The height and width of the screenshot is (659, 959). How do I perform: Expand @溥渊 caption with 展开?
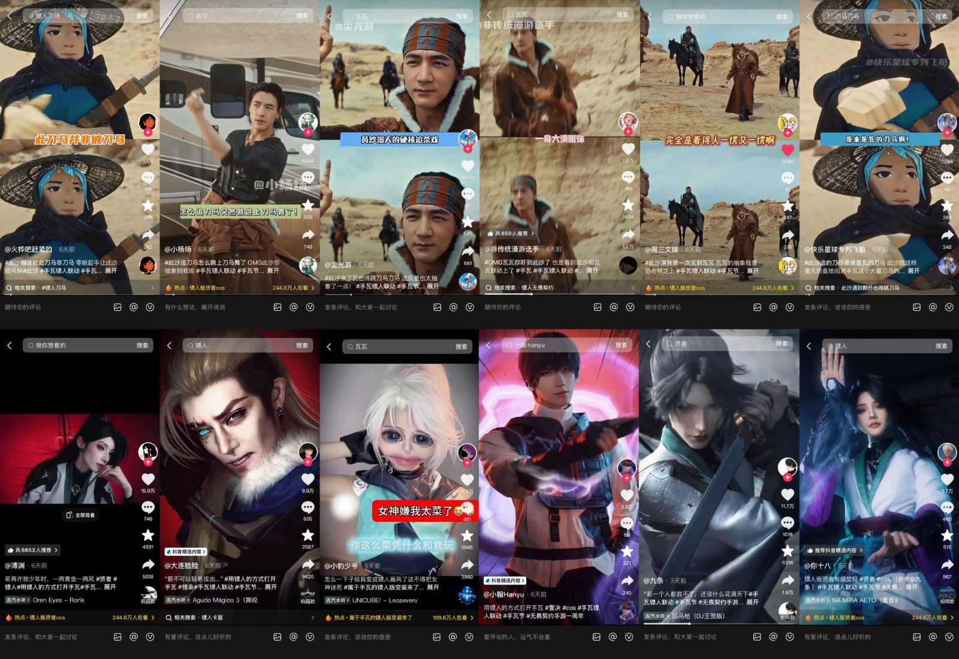coord(110,587)
